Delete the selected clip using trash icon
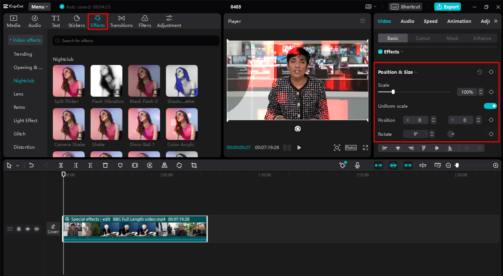This screenshot has height=276, width=503. point(105,165)
